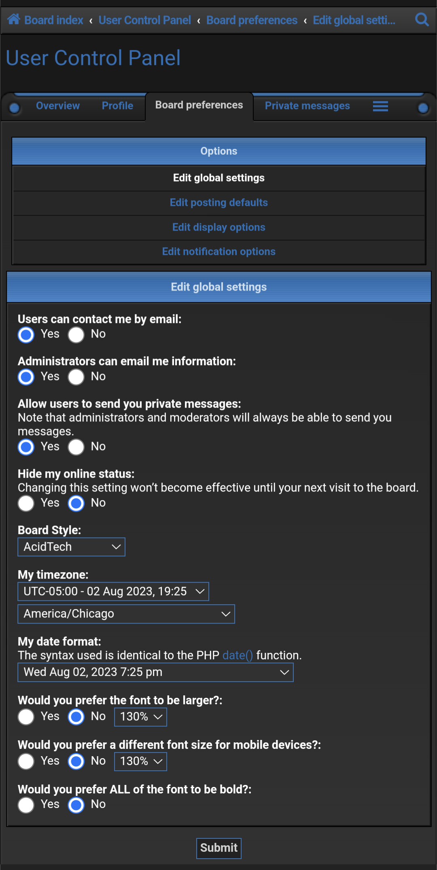Open Edit posting defaults option
The width and height of the screenshot is (437, 870).
[x=219, y=203]
